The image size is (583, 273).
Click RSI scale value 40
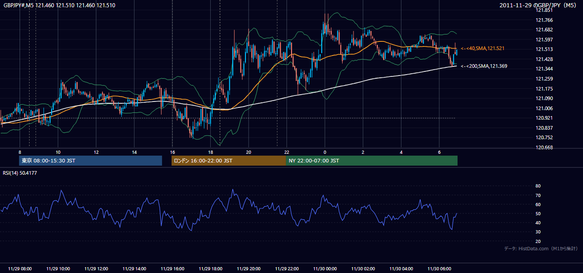tap(538, 222)
